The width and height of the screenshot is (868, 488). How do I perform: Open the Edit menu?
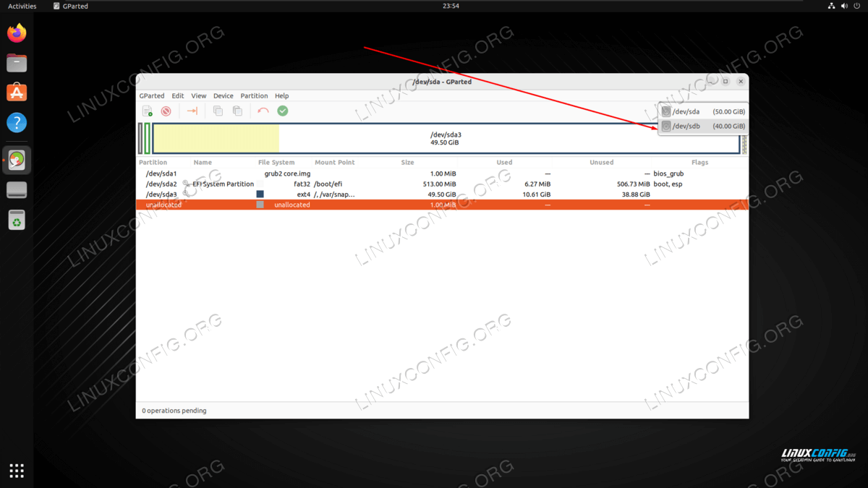click(178, 96)
